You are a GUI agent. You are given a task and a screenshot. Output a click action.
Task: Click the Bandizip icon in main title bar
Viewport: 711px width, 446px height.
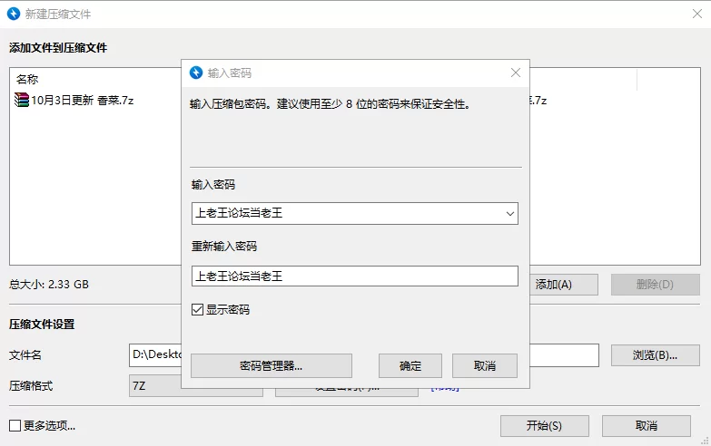[14, 14]
